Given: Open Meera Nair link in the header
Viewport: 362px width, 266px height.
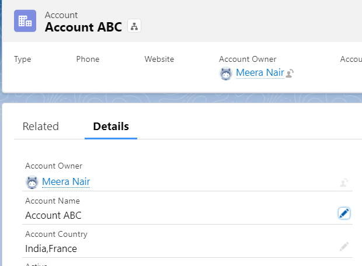Looking at the screenshot, I should pos(259,73).
